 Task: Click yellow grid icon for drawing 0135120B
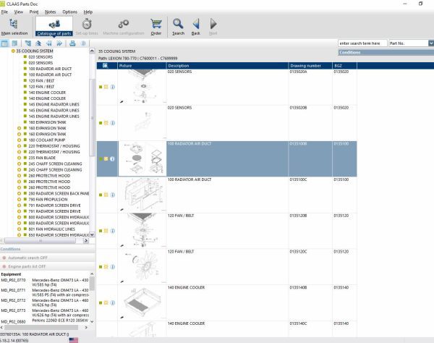pyautogui.click(x=106, y=231)
